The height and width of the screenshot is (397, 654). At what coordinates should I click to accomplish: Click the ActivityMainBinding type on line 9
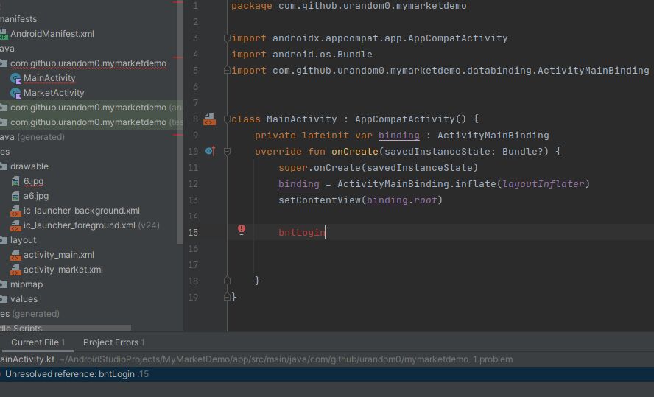pos(493,136)
